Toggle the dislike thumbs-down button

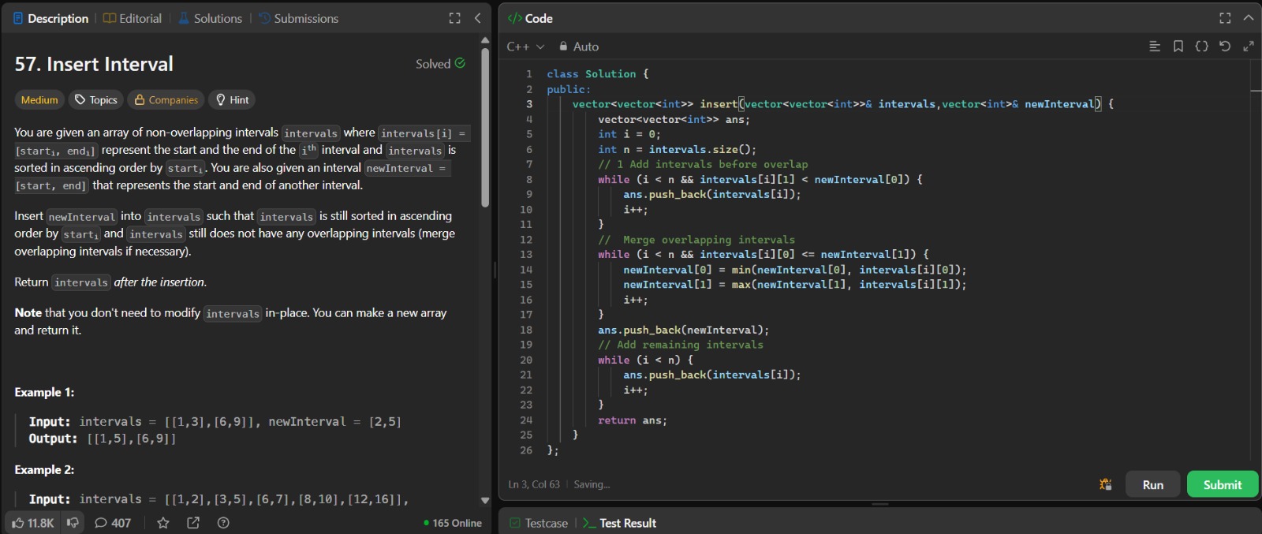pyautogui.click(x=73, y=523)
